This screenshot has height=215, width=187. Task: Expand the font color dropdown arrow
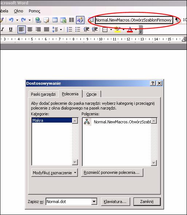(x=136, y=29)
